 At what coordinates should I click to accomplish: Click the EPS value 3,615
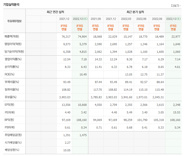(x=160, y=105)
